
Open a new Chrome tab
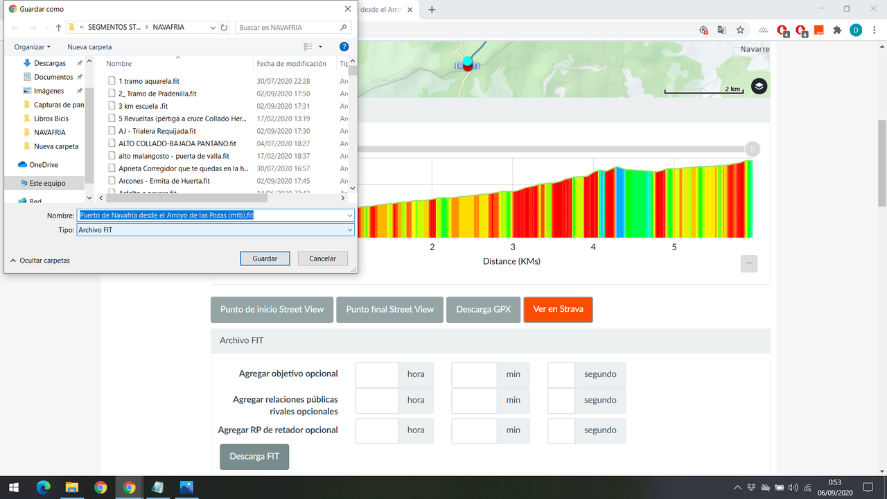pos(432,10)
